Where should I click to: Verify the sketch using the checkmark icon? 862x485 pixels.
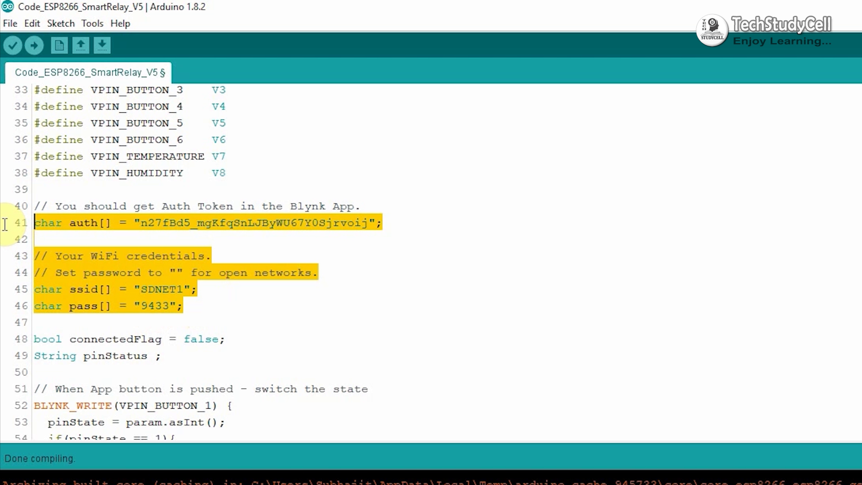pyautogui.click(x=13, y=45)
